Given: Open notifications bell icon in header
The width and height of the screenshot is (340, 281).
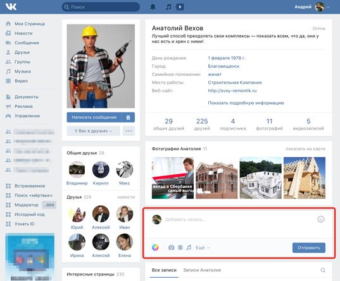Looking at the screenshot, I should click(153, 7).
